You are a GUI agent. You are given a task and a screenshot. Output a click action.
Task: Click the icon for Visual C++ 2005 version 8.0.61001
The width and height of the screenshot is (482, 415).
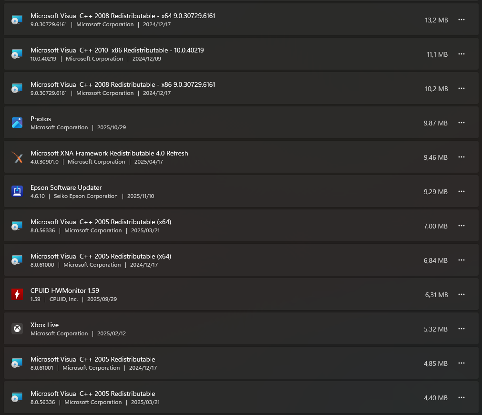(17, 363)
